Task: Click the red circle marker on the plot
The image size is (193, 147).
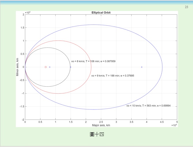Action: tap(46, 67)
